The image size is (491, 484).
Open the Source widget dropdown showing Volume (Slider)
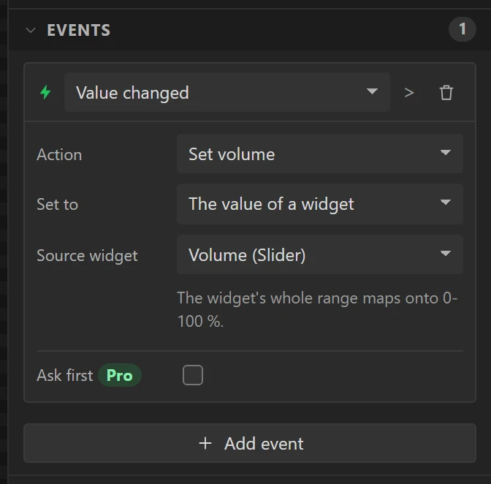320,254
